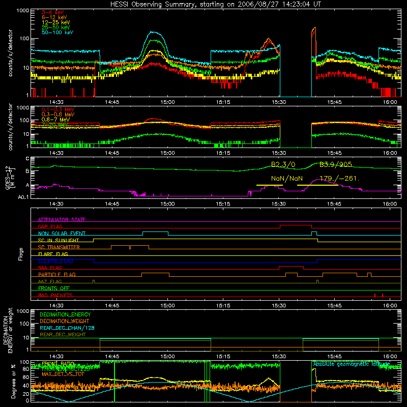Click the orange peak near 15:27 in top plot
This screenshot has height=407, width=407.
pos(268,40)
